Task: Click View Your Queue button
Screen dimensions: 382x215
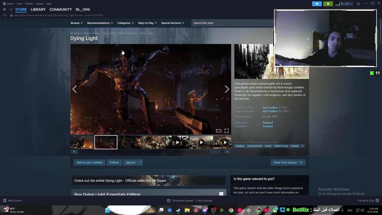Action: [x=288, y=162]
